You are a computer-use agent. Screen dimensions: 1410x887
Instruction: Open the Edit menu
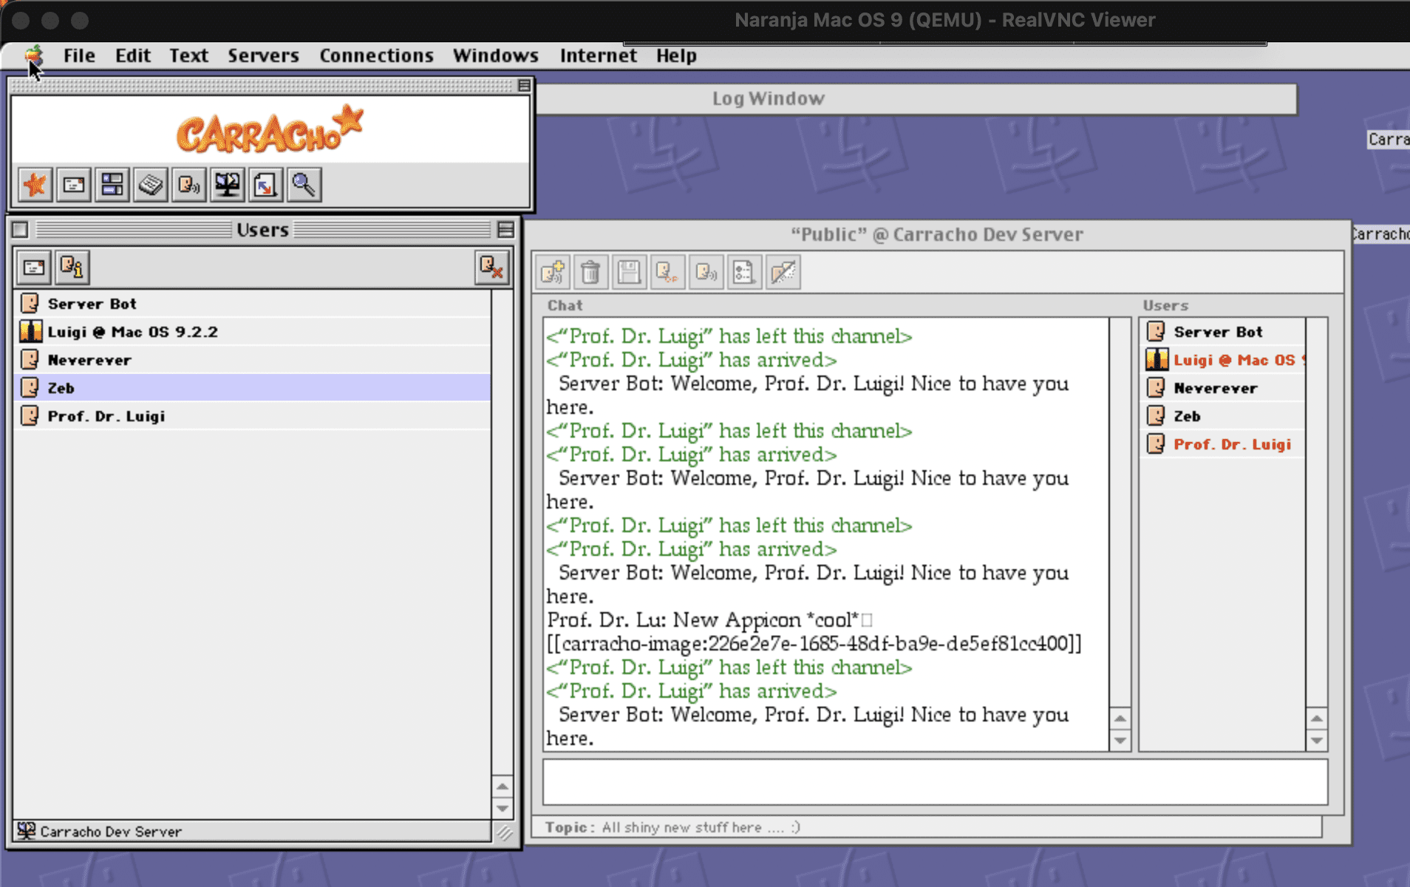(x=133, y=55)
